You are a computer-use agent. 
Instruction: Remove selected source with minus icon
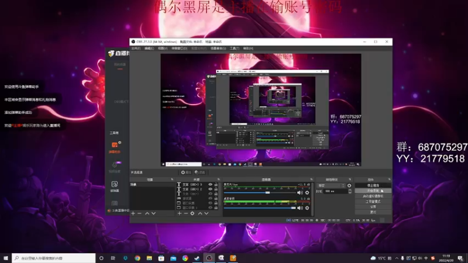[x=185, y=213]
